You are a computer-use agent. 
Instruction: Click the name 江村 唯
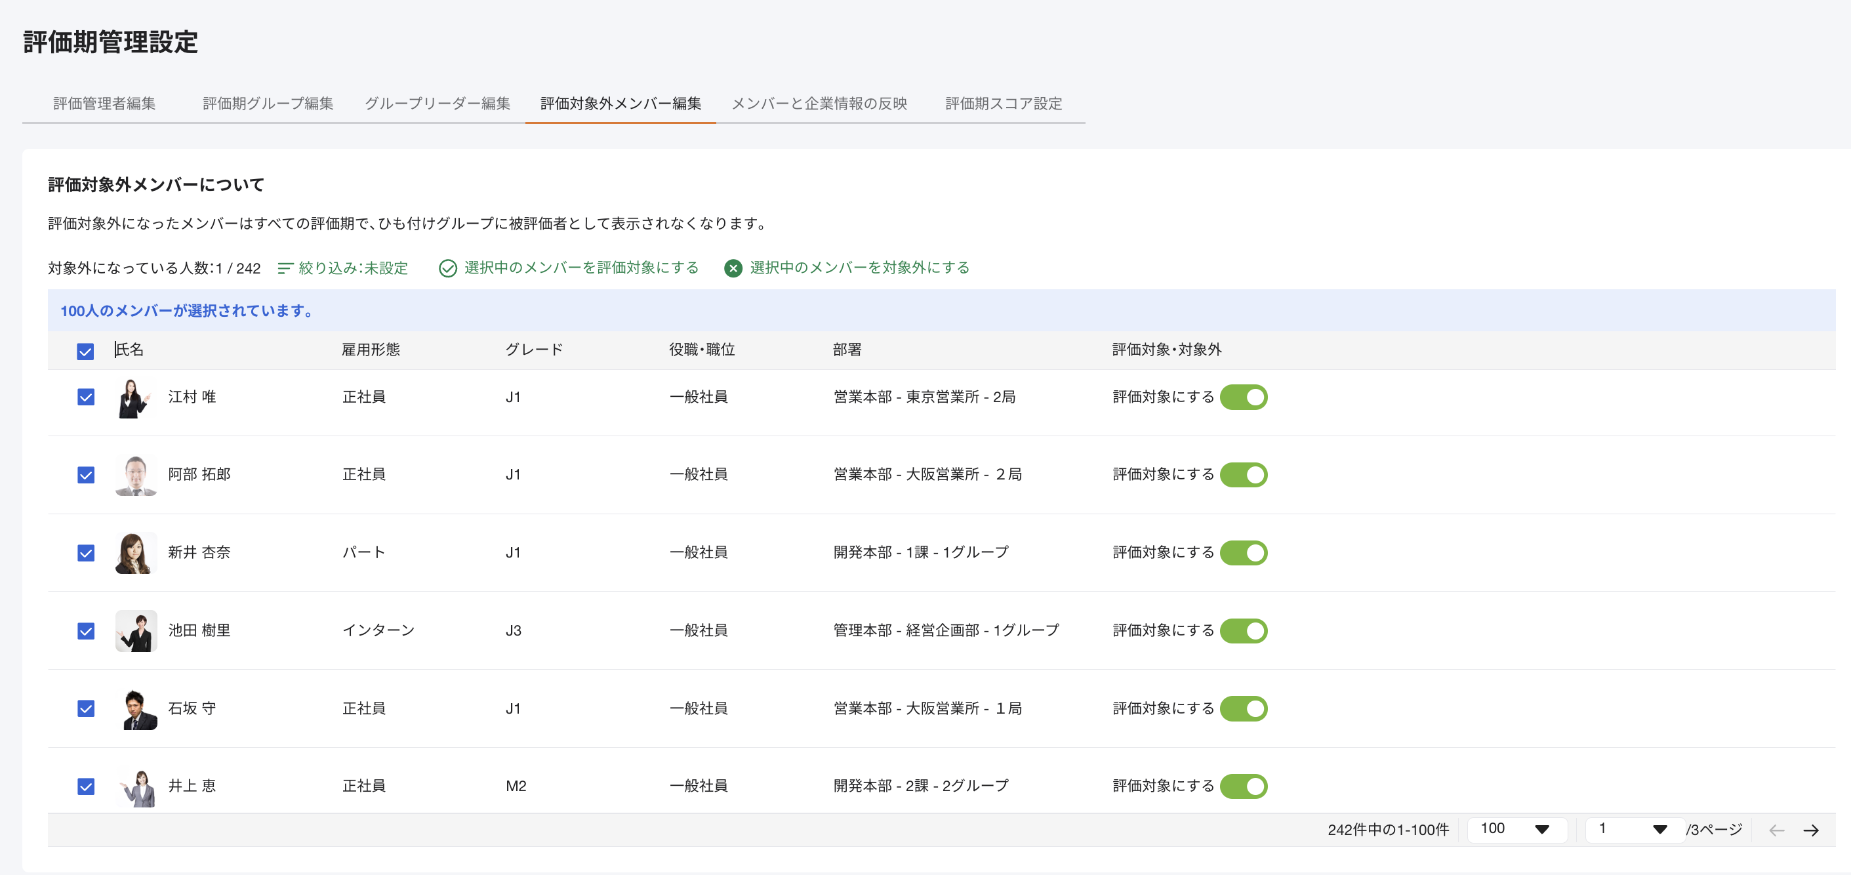point(192,397)
